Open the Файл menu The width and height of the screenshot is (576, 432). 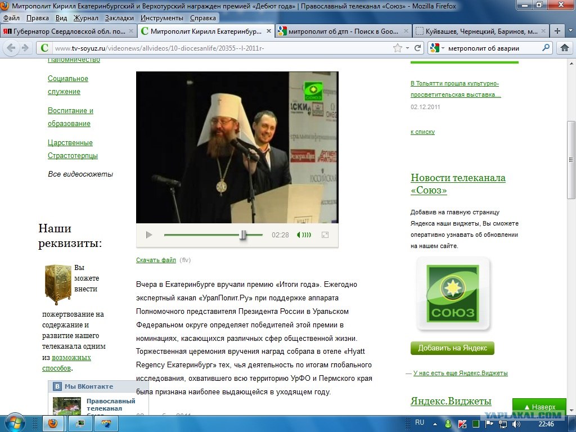pyautogui.click(x=11, y=18)
